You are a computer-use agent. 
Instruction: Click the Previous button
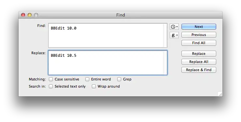199,35
